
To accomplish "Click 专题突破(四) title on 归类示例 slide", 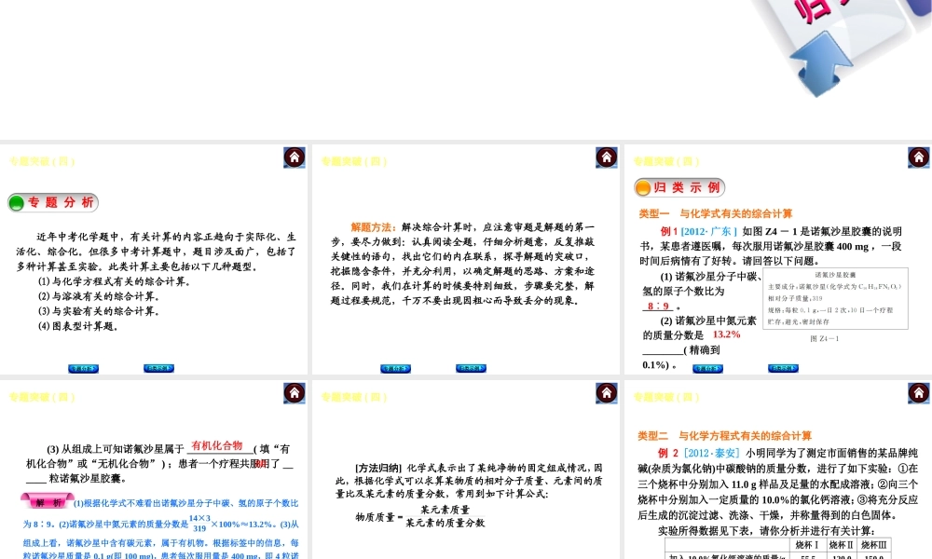I will point(665,161).
